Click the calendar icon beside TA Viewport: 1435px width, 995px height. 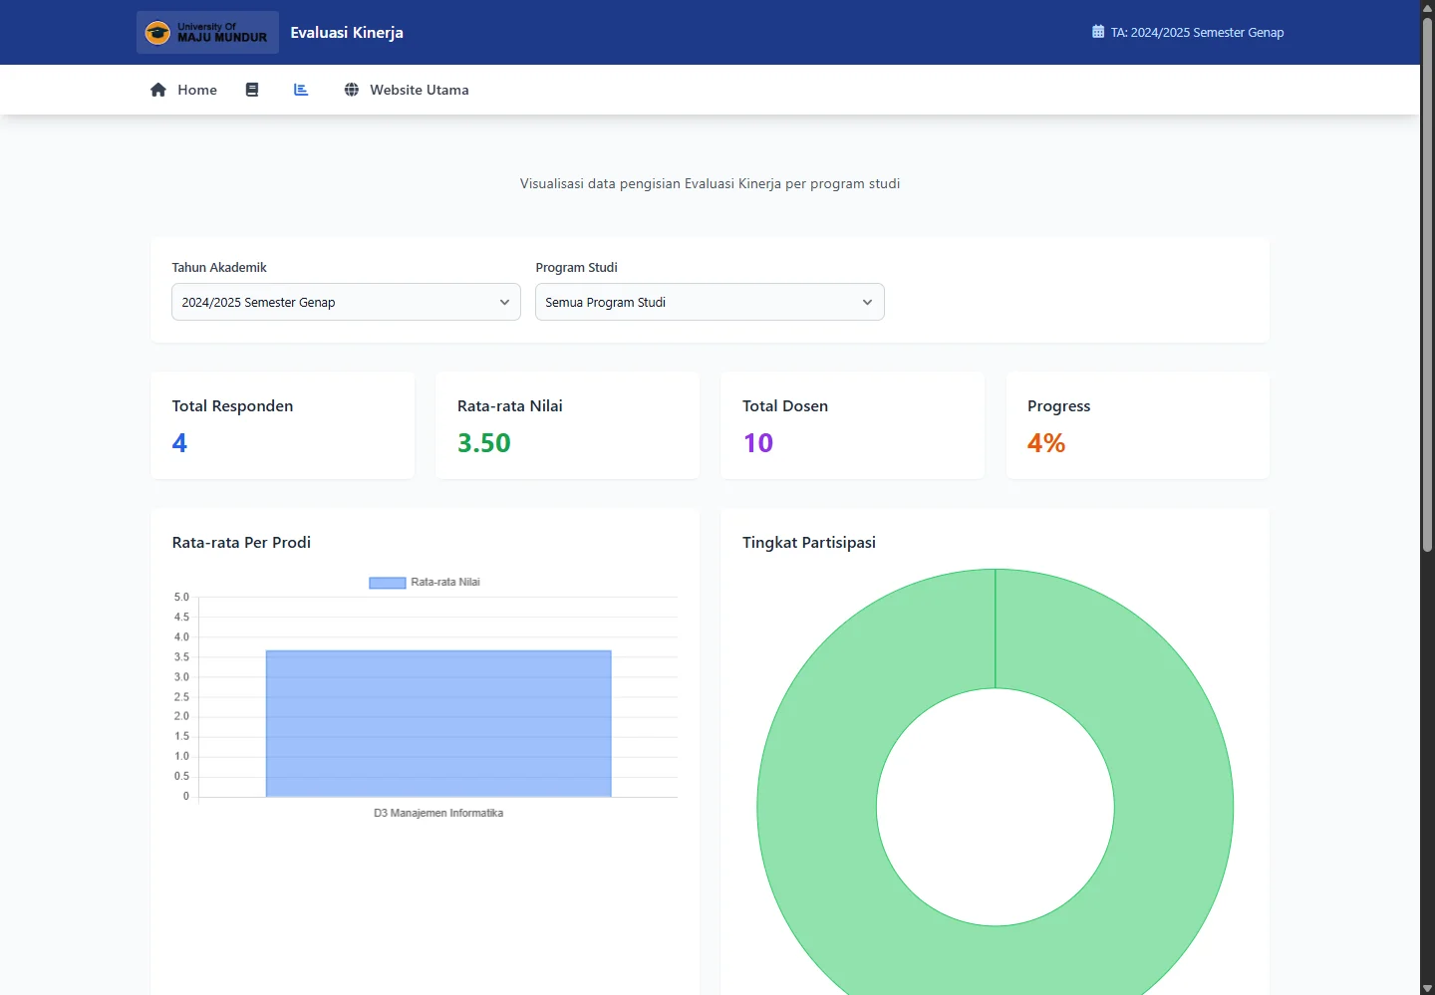point(1098,32)
